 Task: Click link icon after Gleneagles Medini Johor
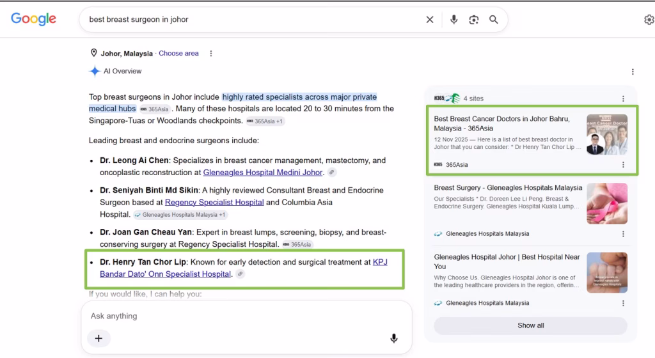[x=332, y=173]
